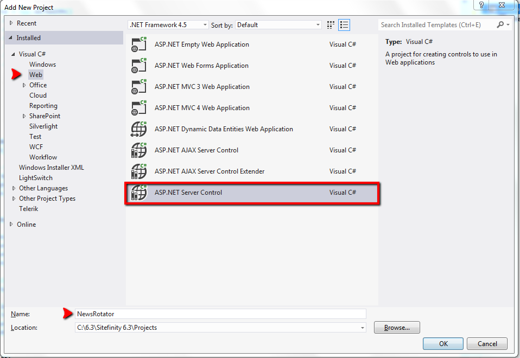Switch to small icons view
This screenshot has height=358, width=520.
pyautogui.click(x=331, y=25)
